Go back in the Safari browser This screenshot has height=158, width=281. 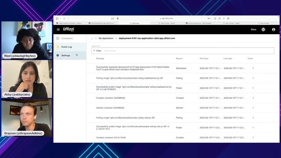click(x=64, y=18)
